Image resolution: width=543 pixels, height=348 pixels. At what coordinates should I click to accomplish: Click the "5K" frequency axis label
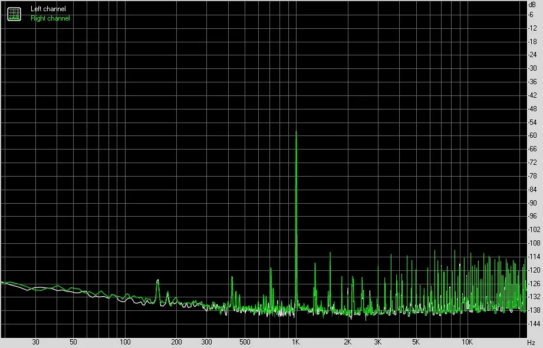(x=416, y=342)
